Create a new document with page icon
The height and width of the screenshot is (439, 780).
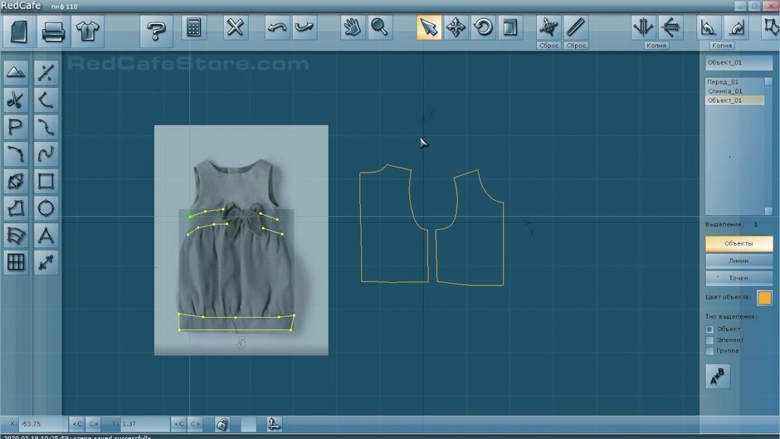point(19,31)
